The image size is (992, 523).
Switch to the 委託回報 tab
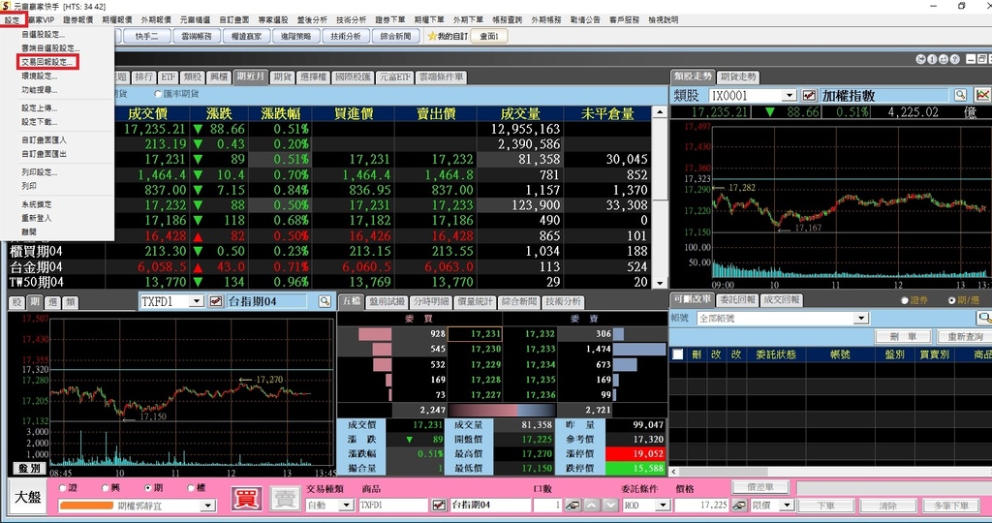point(736,300)
